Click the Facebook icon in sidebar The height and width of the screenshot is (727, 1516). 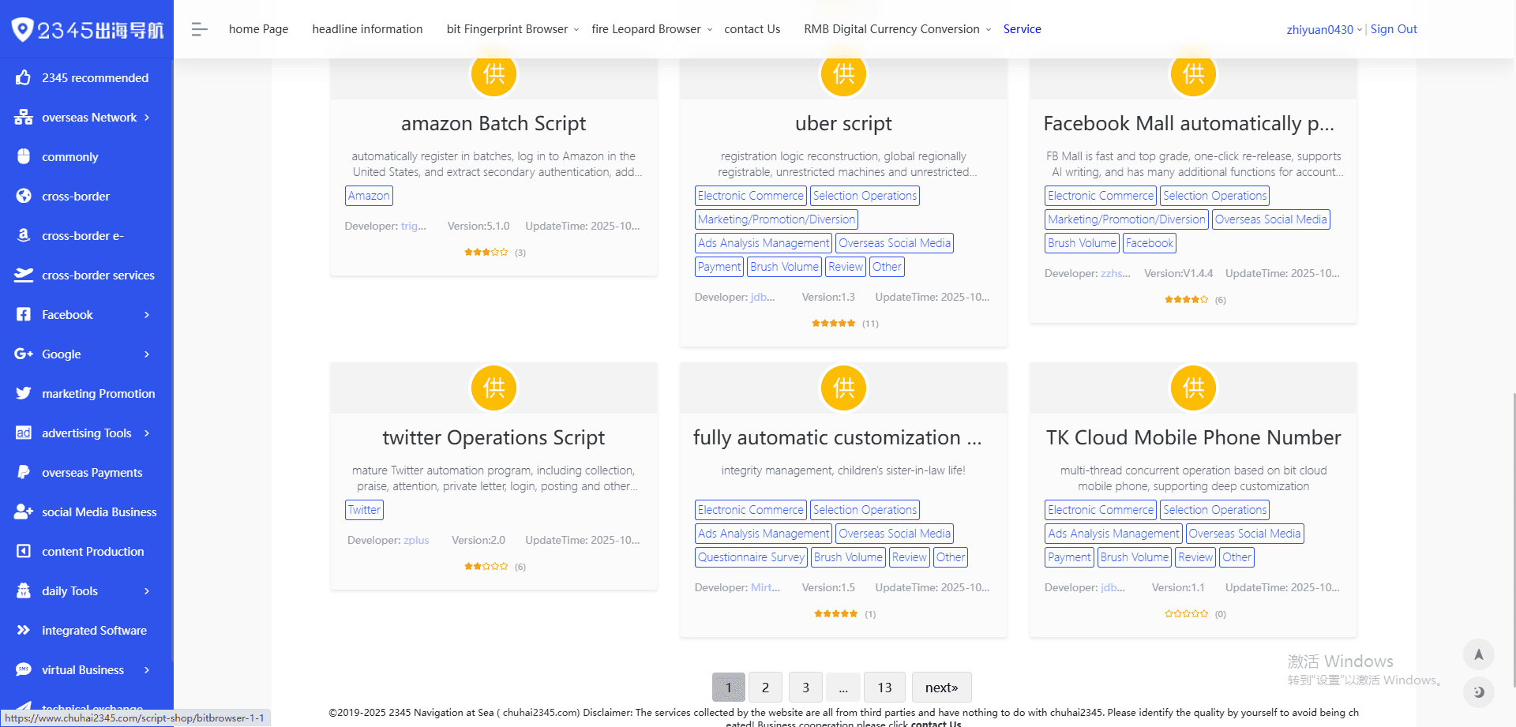pyautogui.click(x=24, y=314)
